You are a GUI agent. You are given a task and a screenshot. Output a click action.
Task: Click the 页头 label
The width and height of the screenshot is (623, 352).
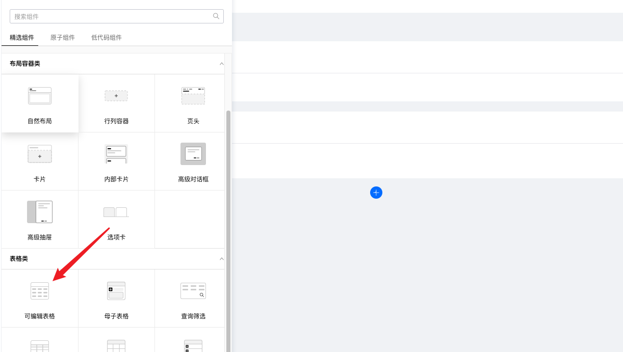point(193,121)
